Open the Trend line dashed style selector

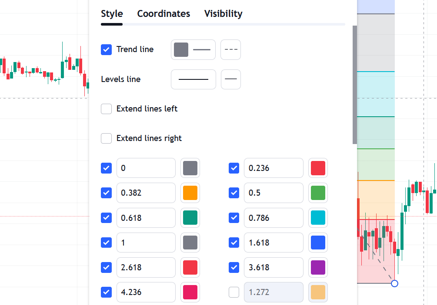[x=230, y=49]
